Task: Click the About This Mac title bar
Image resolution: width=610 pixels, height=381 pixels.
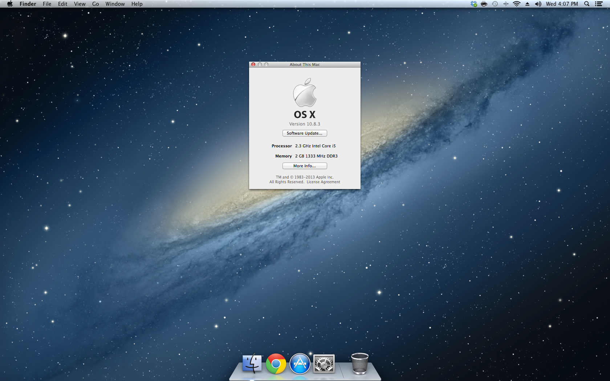Action: click(x=305, y=65)
